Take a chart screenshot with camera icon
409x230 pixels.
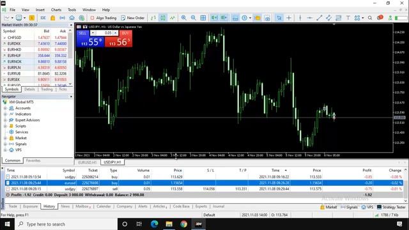coord(267,18)
